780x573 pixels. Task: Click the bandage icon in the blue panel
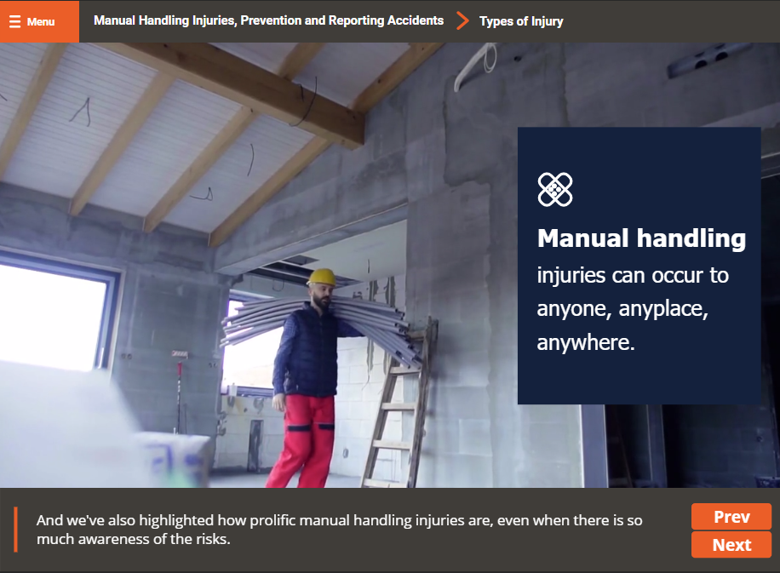tap(555, 189)
